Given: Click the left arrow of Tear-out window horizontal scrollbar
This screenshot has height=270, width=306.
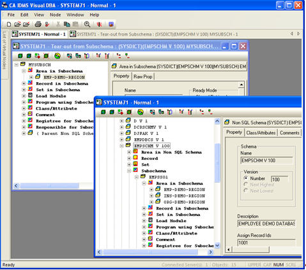Looking at the screenshot, I should pos(16,186).
